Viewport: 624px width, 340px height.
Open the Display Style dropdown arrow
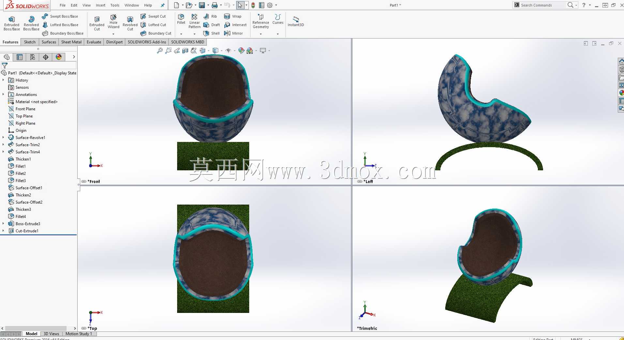221,51
